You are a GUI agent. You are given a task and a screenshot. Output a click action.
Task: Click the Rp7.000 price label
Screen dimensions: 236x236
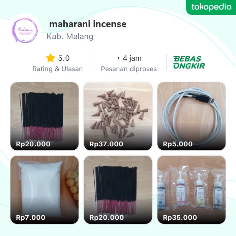coord(31,218)
